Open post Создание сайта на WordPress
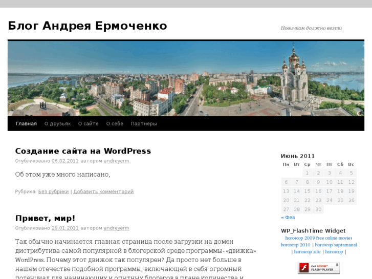The height and width of the screenshot is (279, 372). (83, 151)
